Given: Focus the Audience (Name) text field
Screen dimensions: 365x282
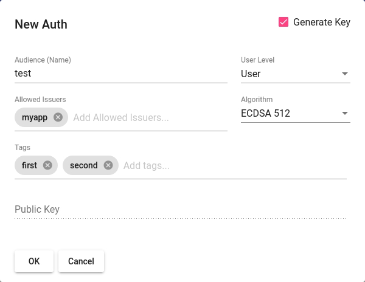Looking at the screenshot, I should pos(120,74).
